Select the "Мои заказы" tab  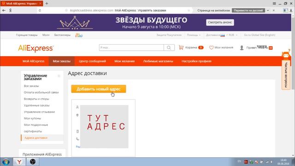61,61
